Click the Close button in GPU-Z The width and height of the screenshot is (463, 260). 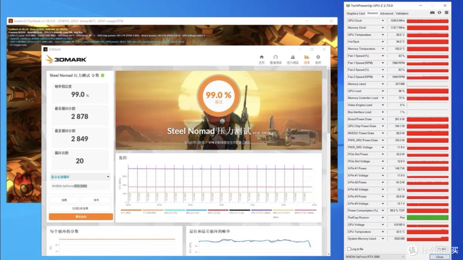point(439,257)
